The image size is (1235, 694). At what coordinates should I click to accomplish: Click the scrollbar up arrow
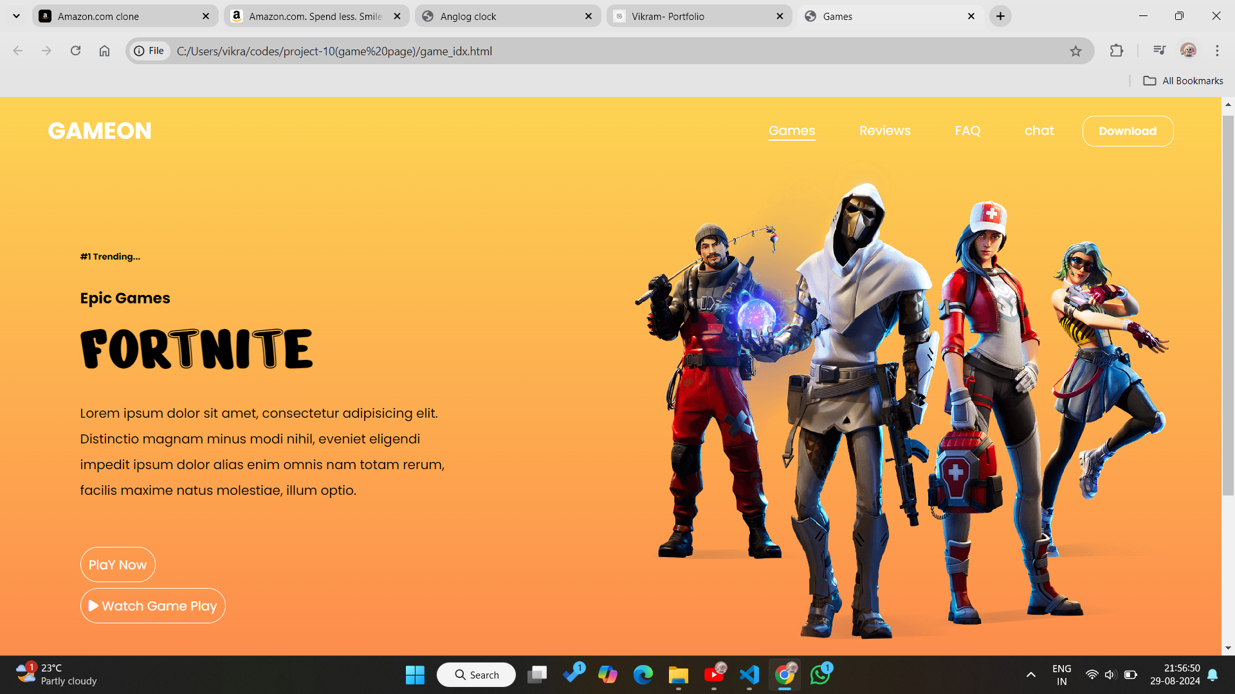tap(1228, 104)
